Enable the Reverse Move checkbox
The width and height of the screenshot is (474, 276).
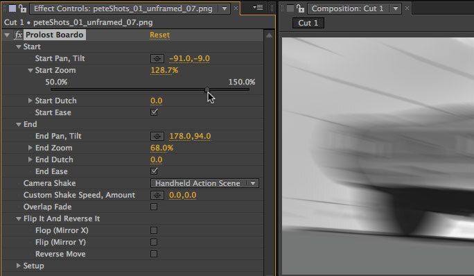(154, 254)
